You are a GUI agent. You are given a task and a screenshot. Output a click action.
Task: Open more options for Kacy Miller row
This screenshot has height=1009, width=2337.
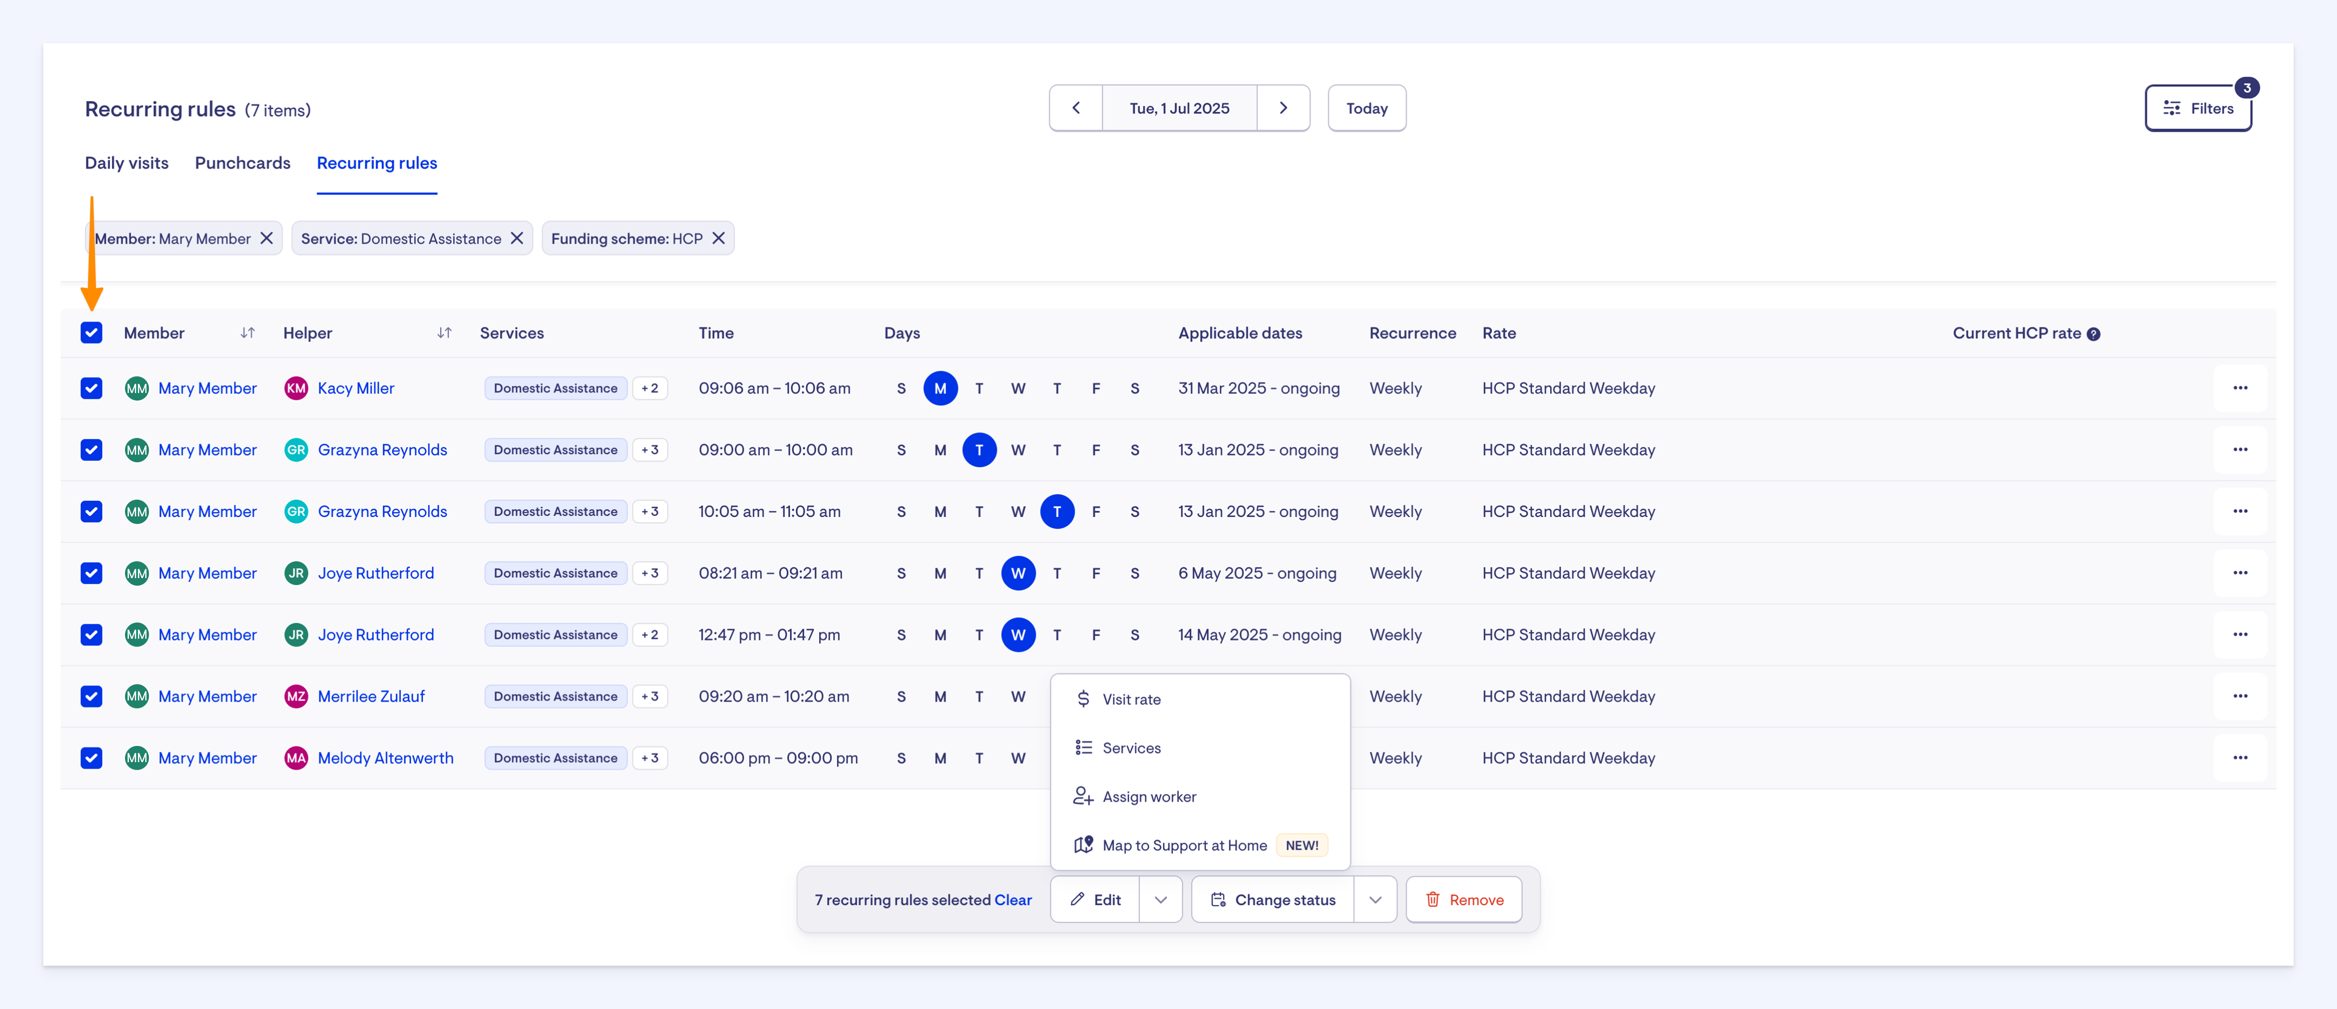[2240, 388]
